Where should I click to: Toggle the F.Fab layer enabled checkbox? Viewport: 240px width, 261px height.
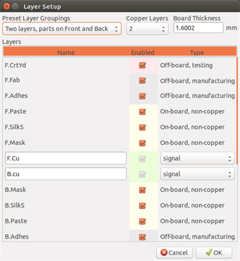[x=142, y=80]
